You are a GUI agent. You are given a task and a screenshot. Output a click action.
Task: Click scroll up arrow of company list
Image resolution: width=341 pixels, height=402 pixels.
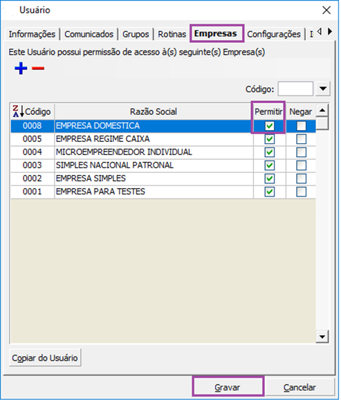322,111
